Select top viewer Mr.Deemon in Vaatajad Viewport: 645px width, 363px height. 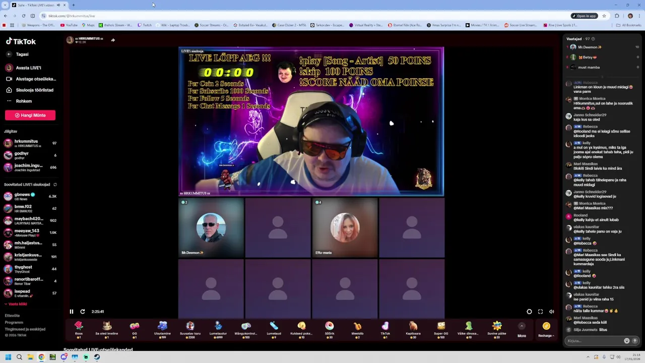click(x=602, y=47)
